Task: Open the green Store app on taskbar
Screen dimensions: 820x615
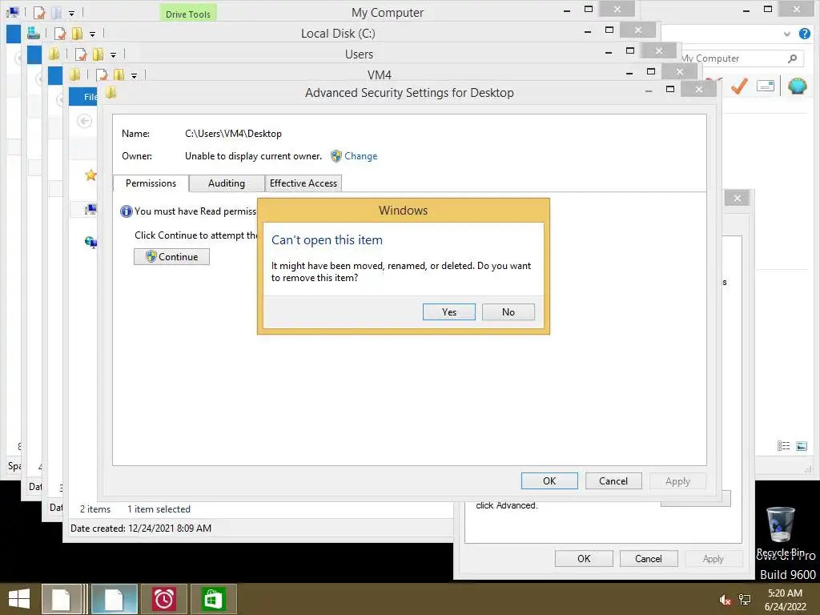Action: pyautogui.click(x=213, y=599)
